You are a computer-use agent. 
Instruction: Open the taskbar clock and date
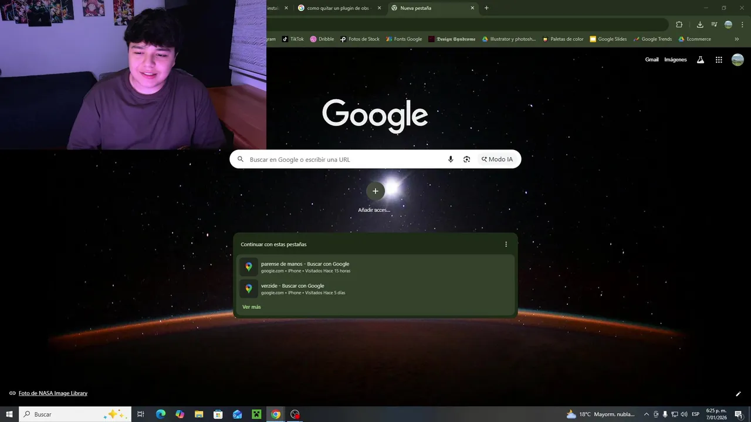(716, 414)
